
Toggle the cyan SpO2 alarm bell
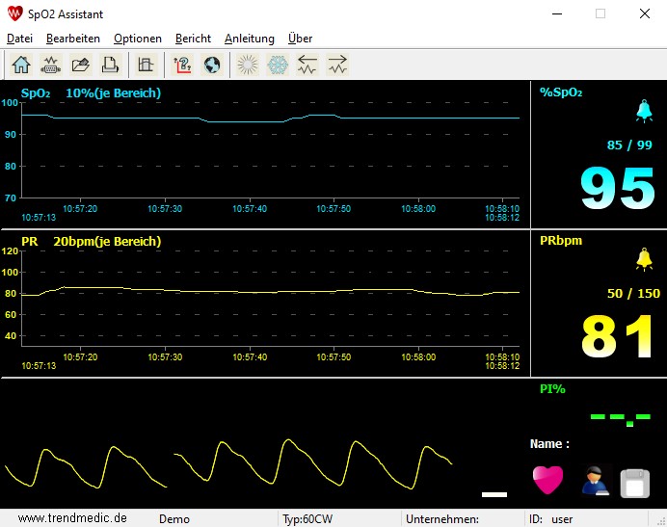pyautogui.click(x=644, y=111)
